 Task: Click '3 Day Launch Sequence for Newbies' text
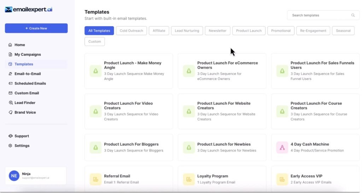[227, 151]
